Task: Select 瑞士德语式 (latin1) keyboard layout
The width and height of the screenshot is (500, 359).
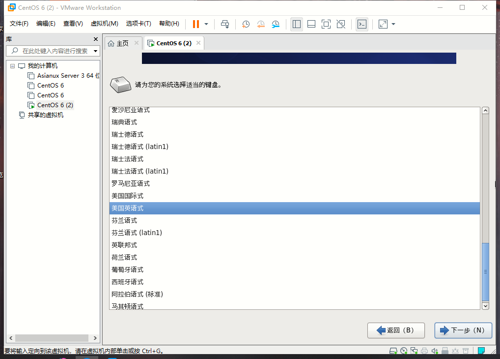Action: pos(294,147)
